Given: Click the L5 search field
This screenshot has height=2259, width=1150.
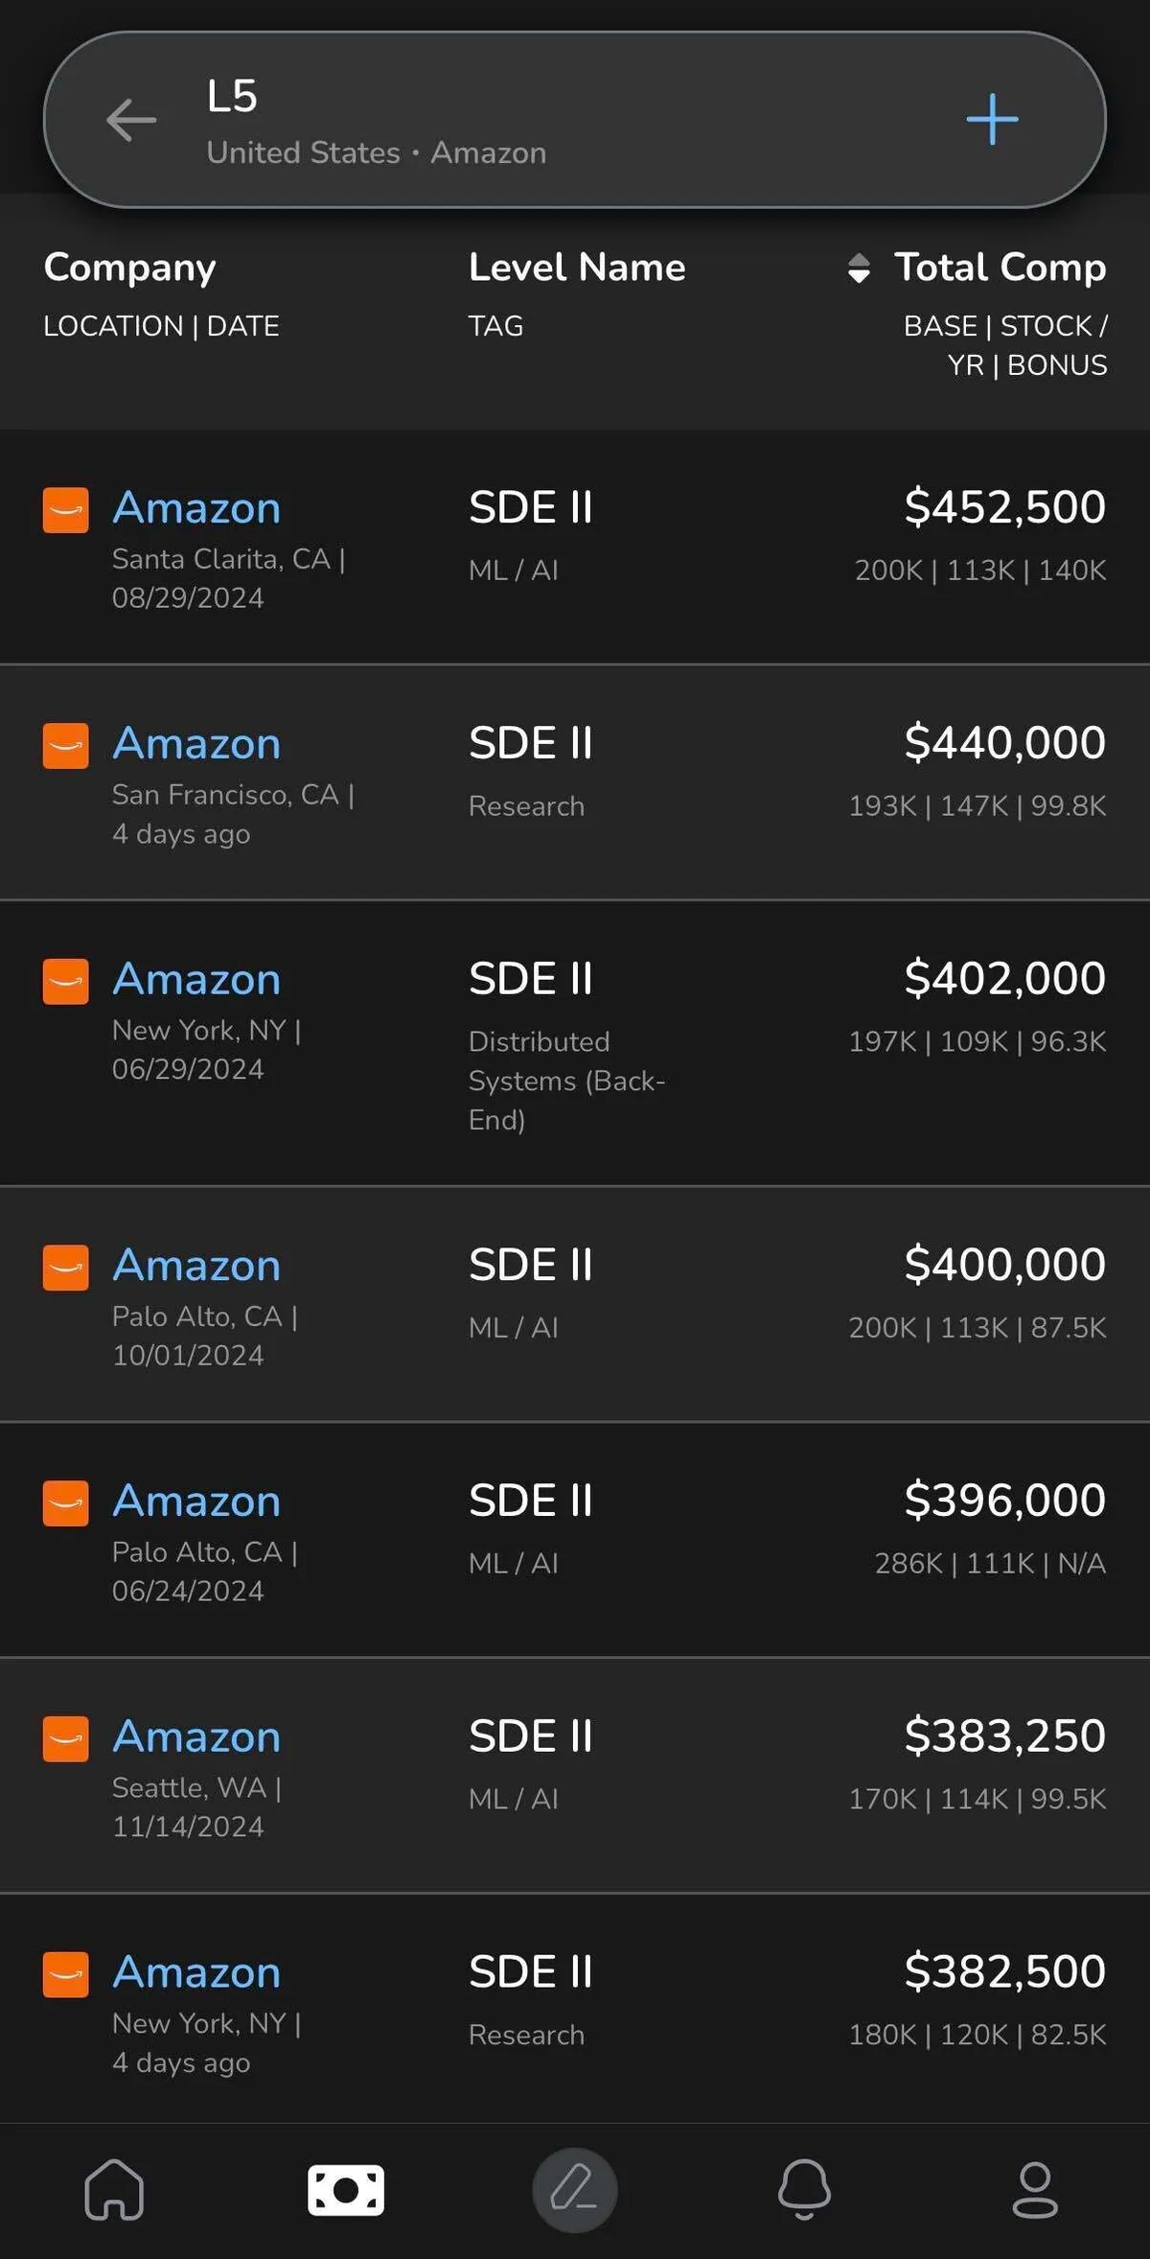Looking at the screenshot, I should 537,120.
